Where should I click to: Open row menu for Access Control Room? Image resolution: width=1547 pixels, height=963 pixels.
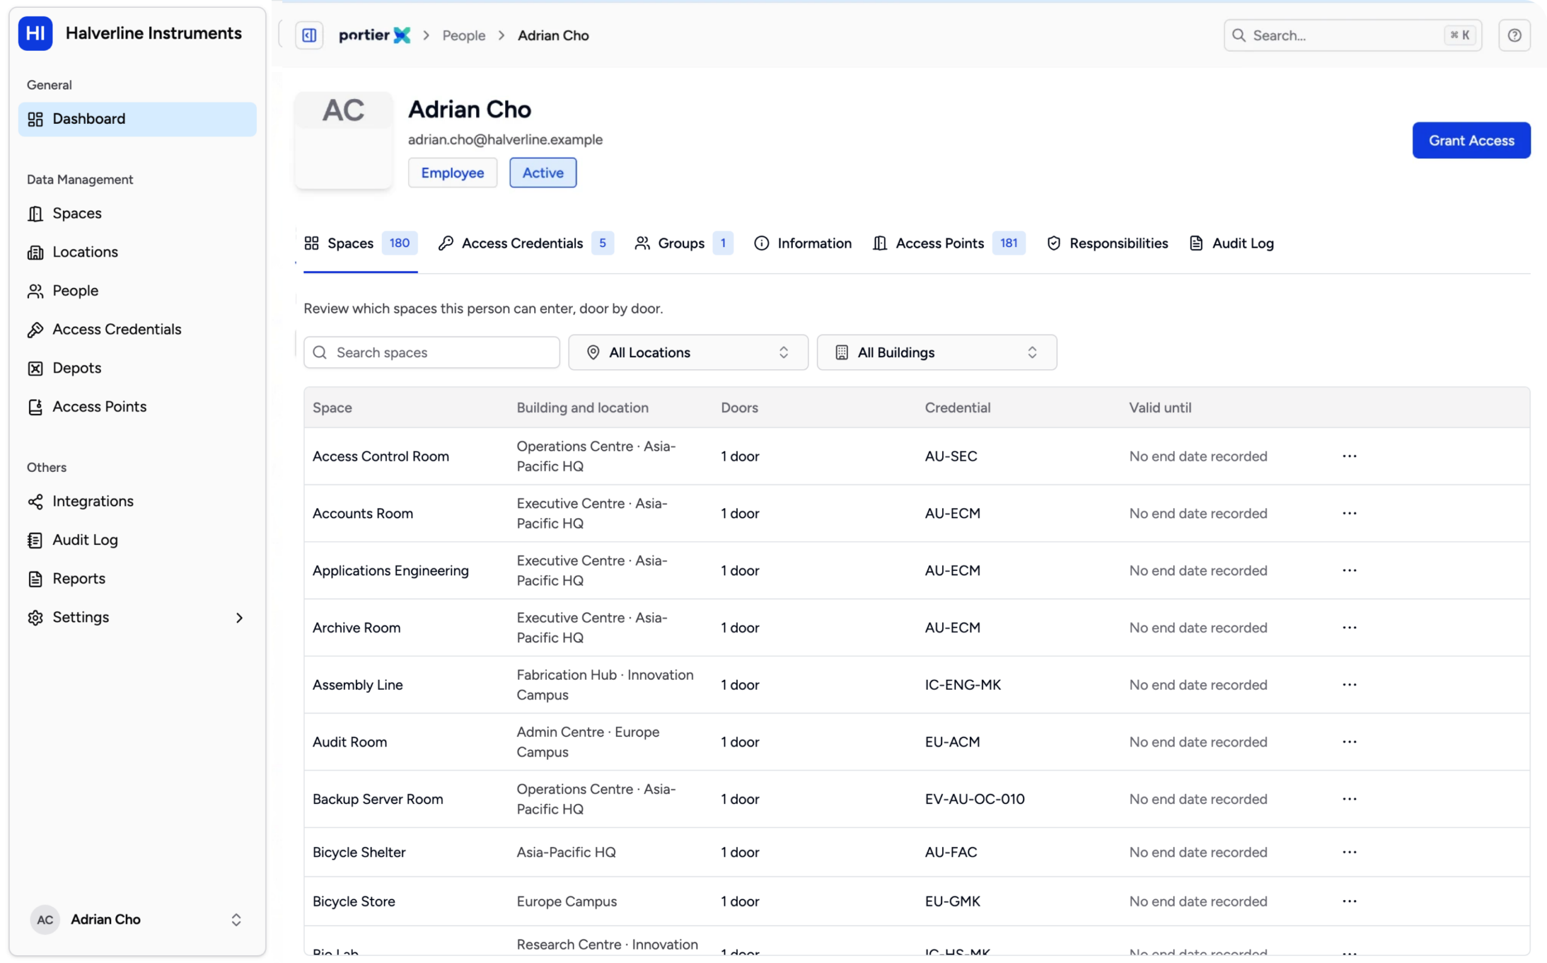pos(1349,456)
